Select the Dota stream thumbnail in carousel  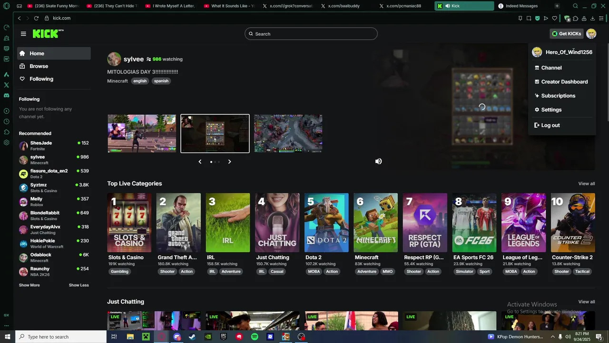288,133
